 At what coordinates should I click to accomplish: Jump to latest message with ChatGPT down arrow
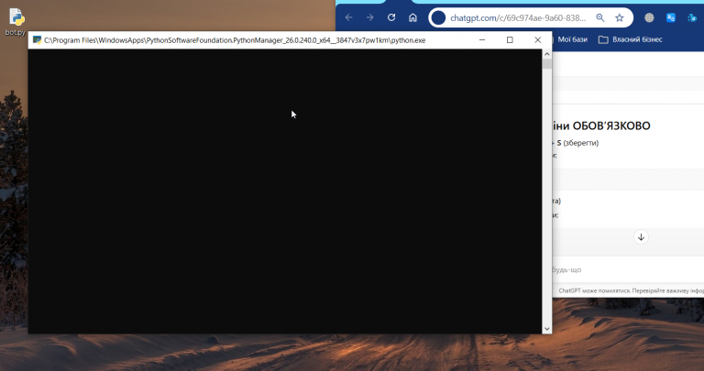pos(641,237)
